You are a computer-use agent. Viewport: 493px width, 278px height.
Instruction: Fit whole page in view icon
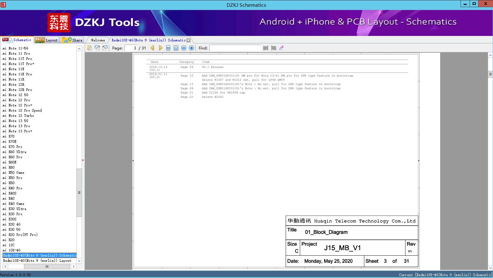pyautogui.click(x=176, y=48)
